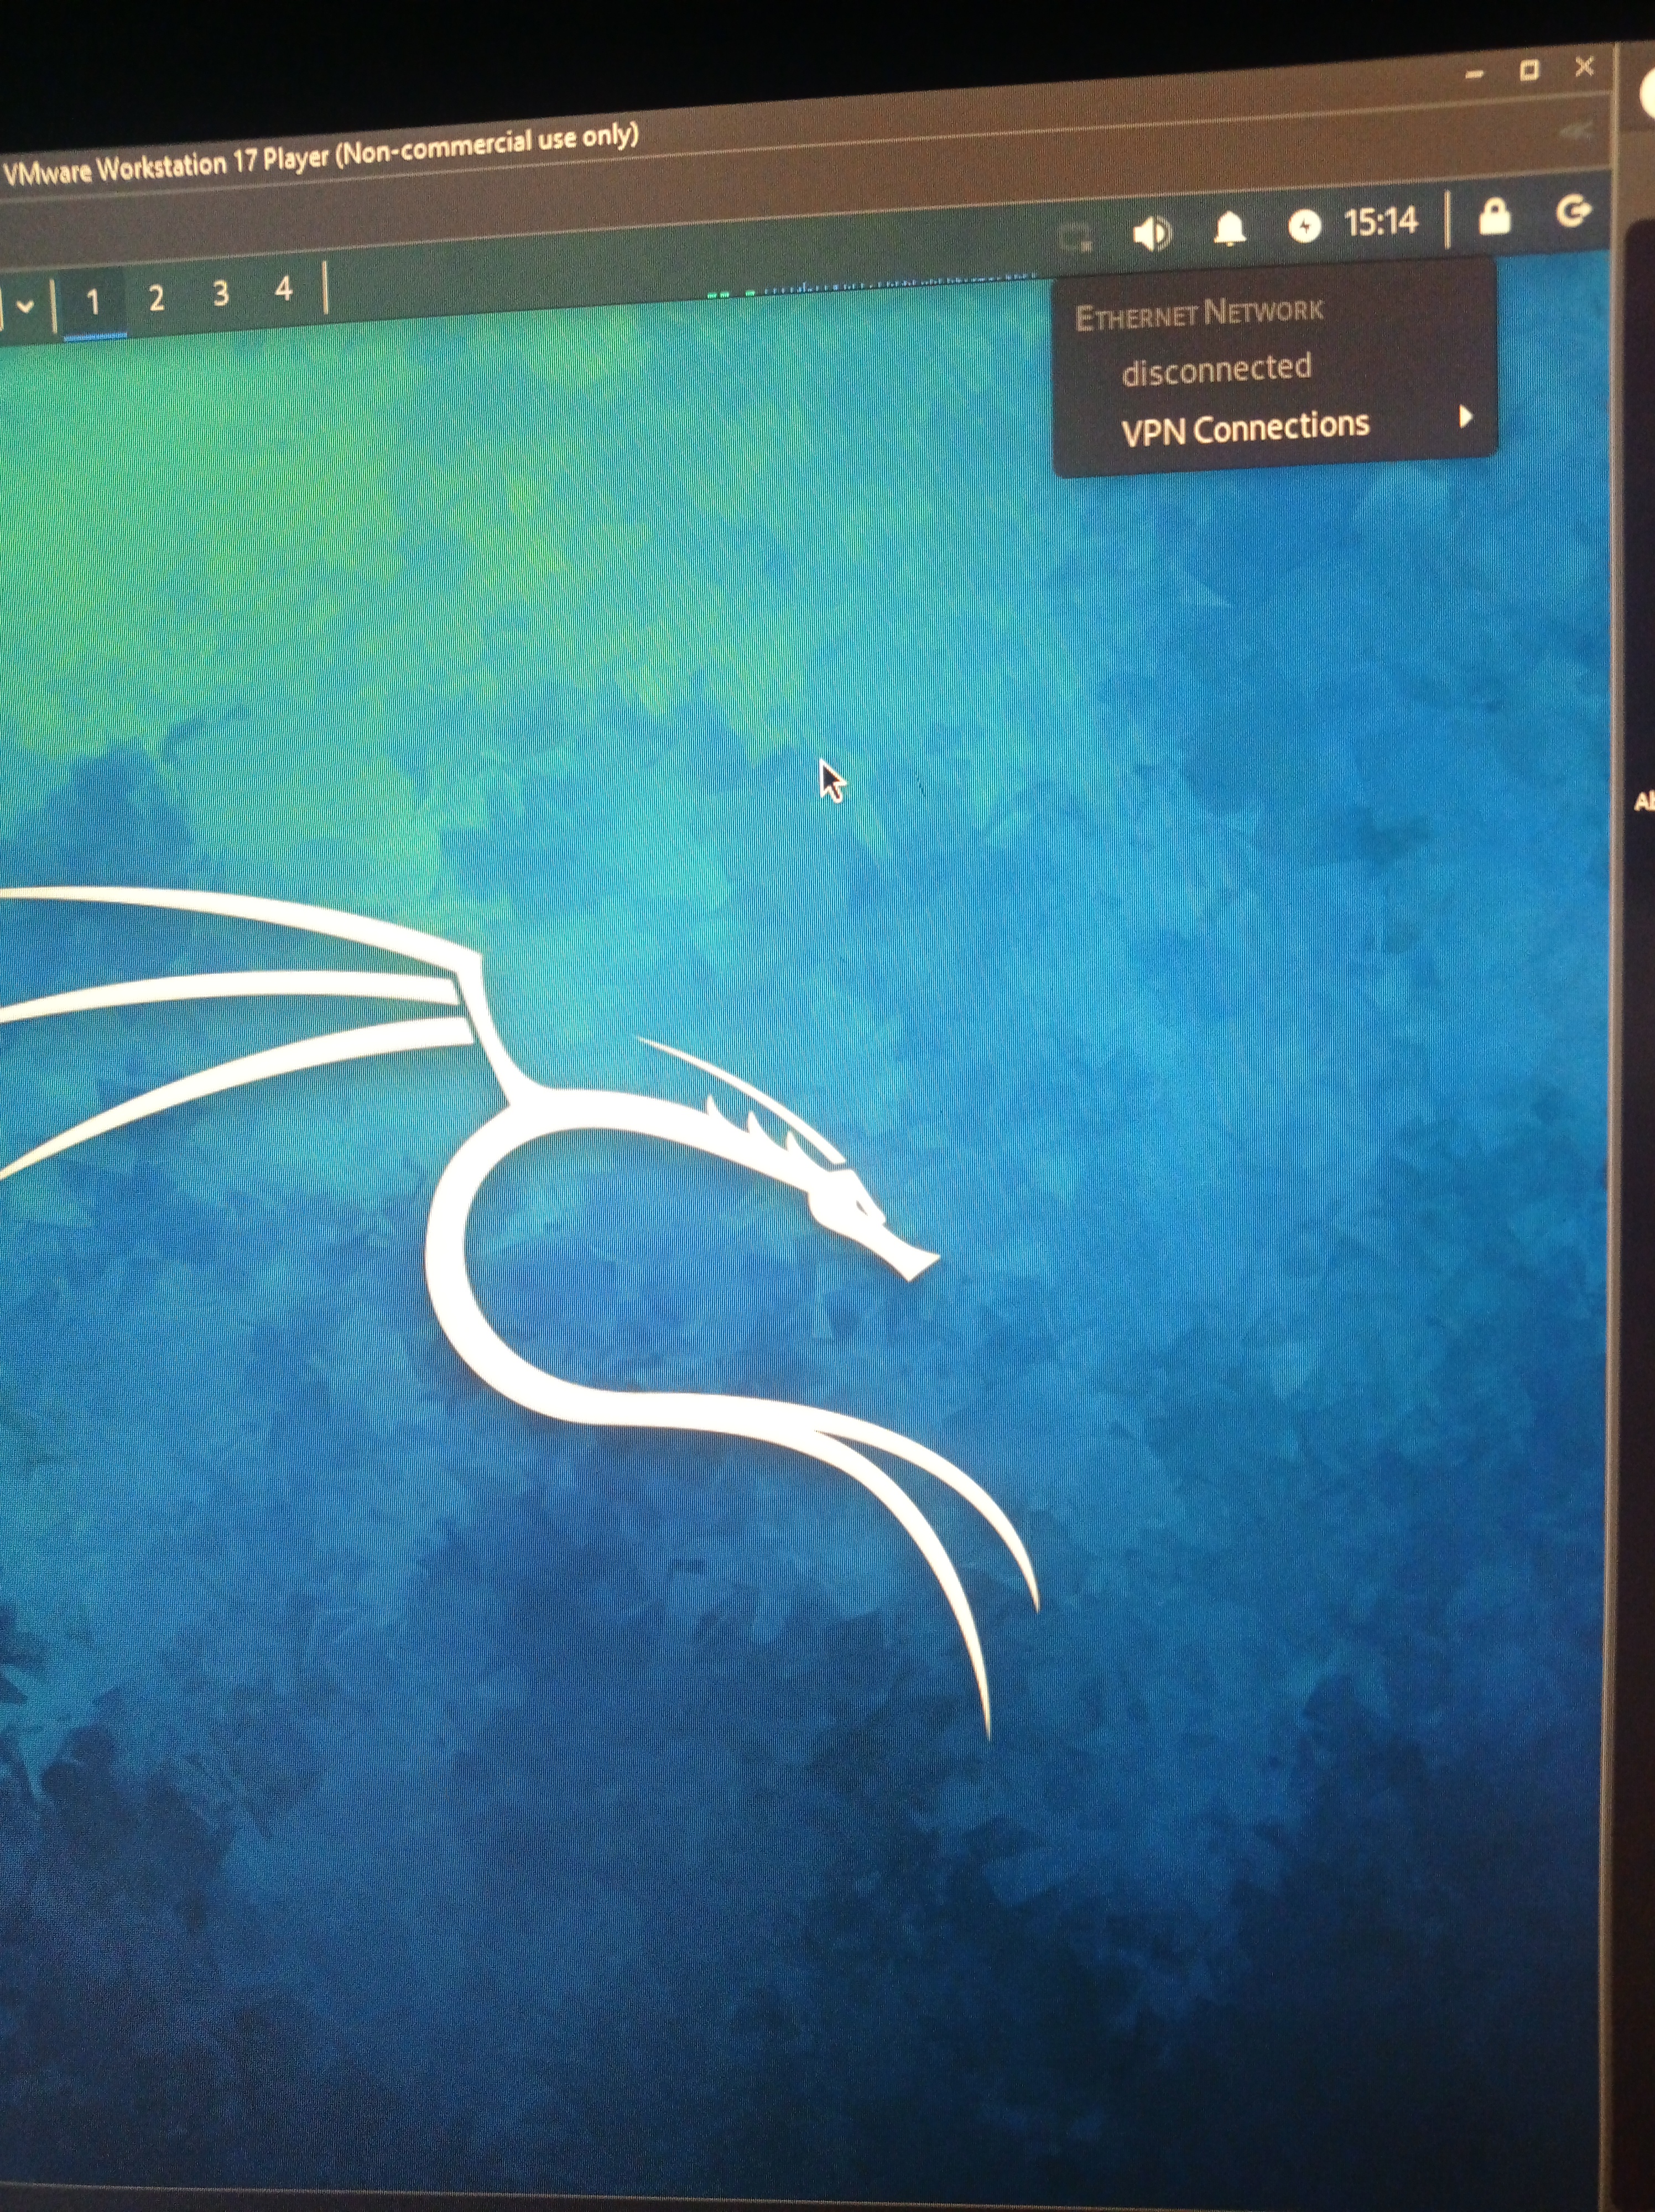Click the log out icon in panel
The width and height of the screenshot is (1655, 2212).
(1573, 211)
